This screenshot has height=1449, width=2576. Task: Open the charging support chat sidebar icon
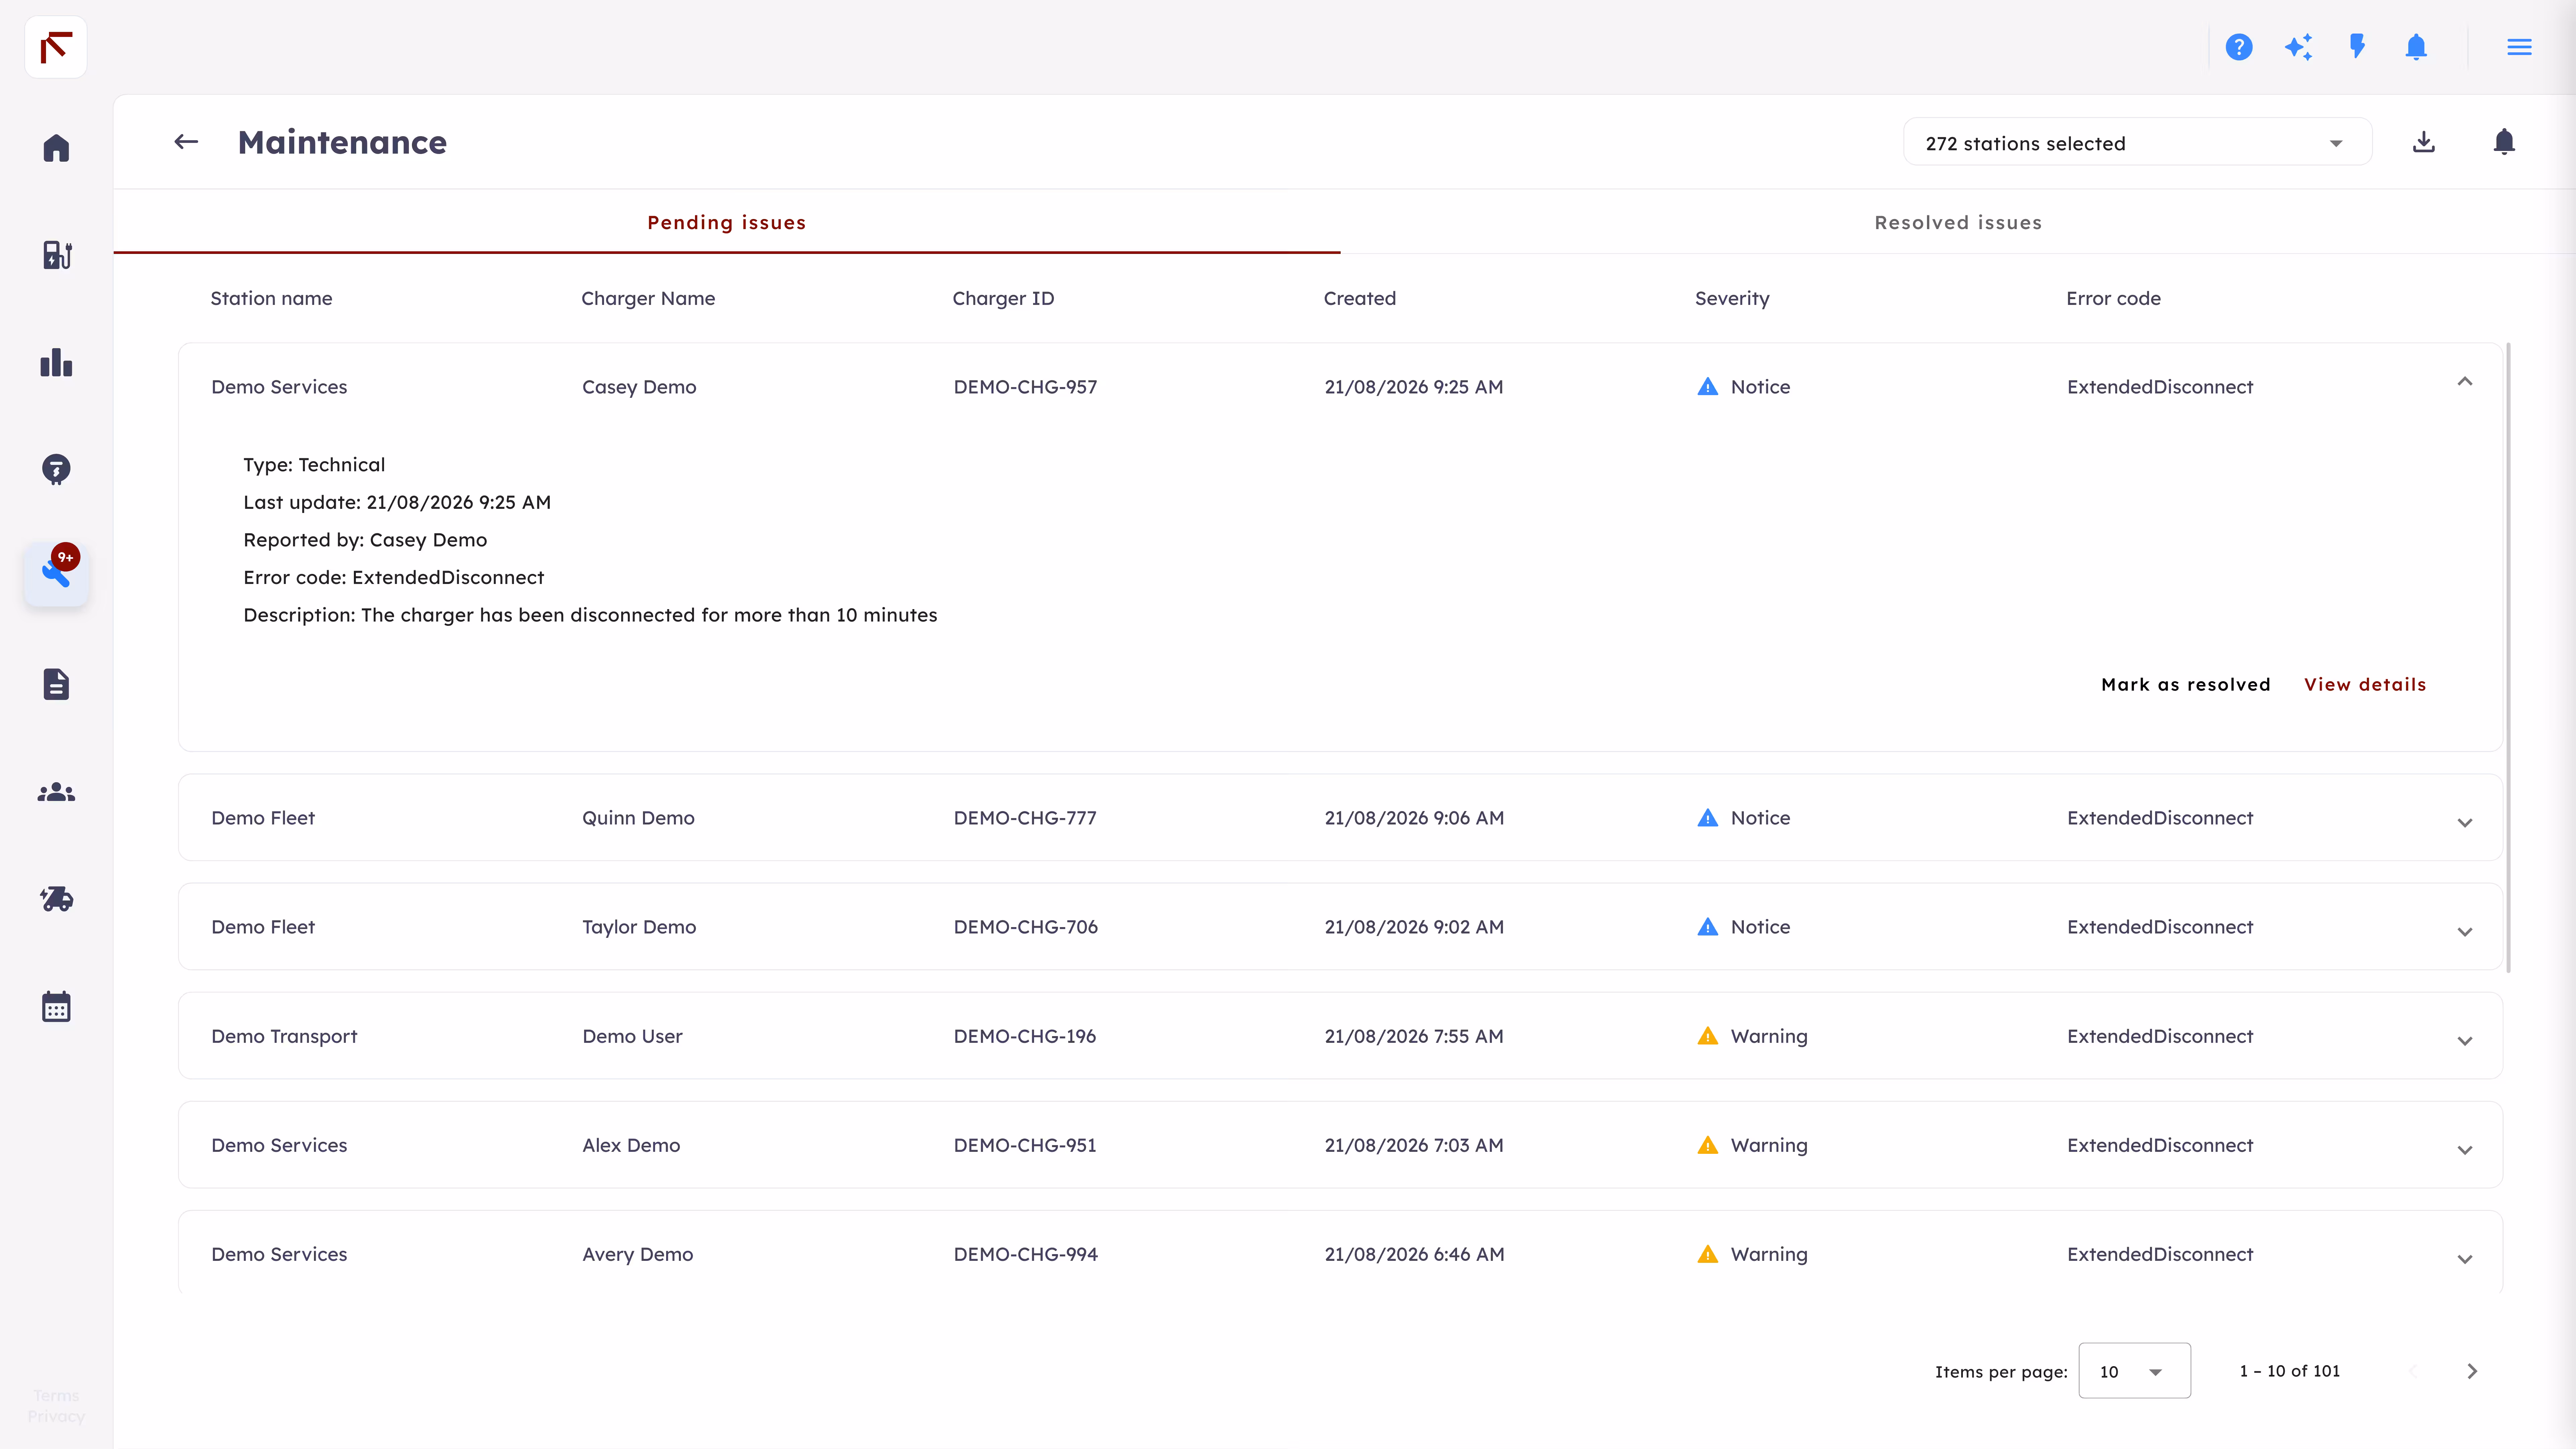pos(56,469)
